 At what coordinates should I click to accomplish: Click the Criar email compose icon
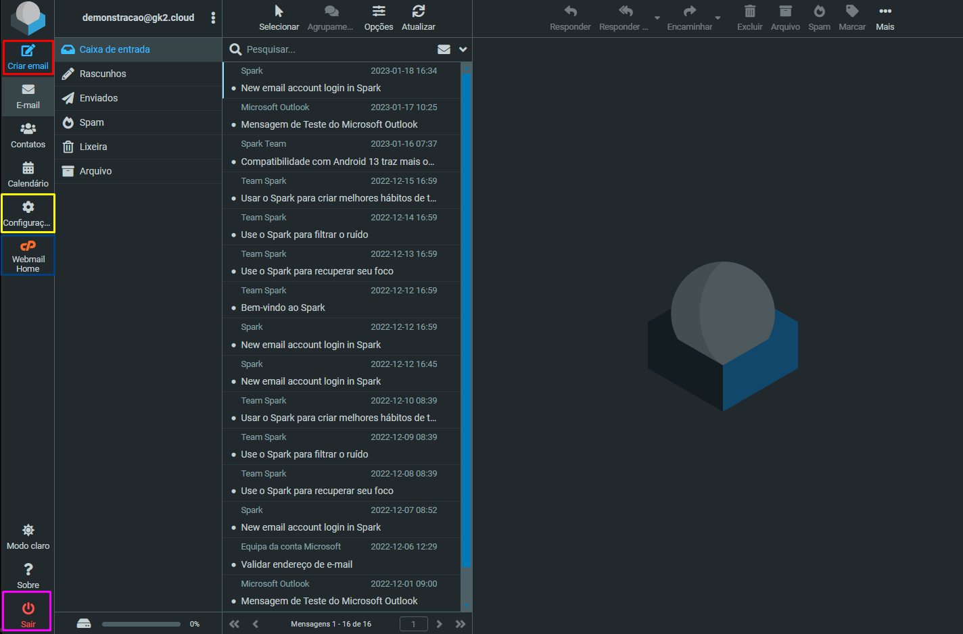28,51
